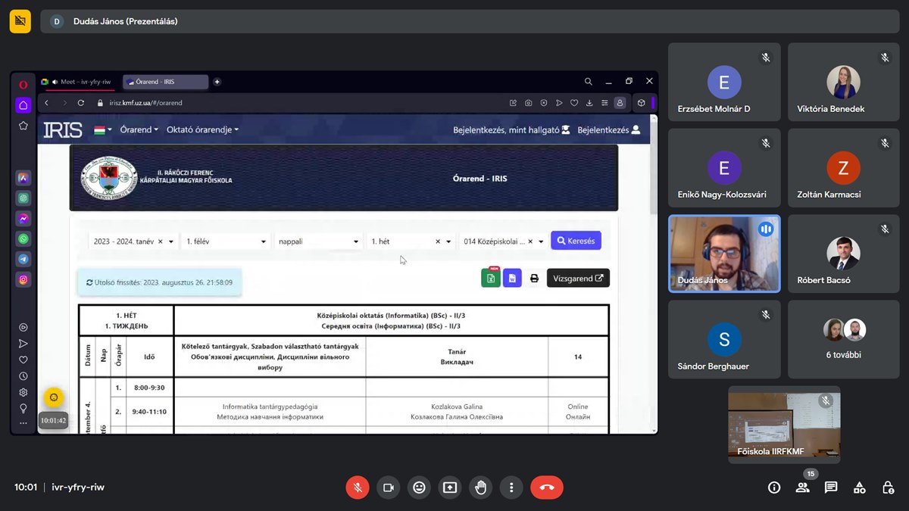
Task: Expand the nappali study mode dropdown
Action: [x=318, y=241]
